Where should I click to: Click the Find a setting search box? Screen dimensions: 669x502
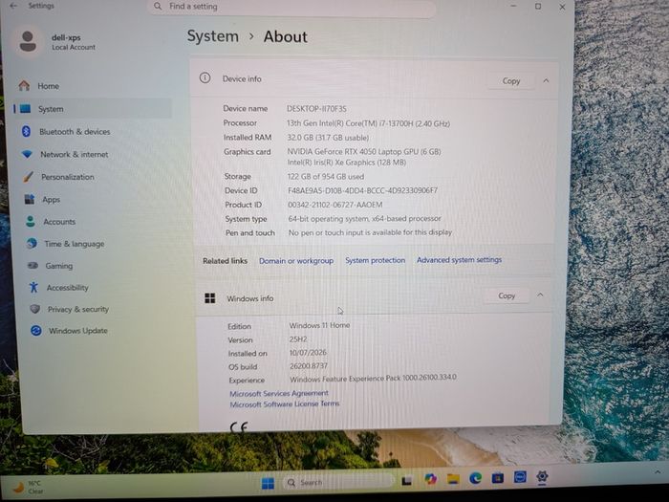pos(291,8)
